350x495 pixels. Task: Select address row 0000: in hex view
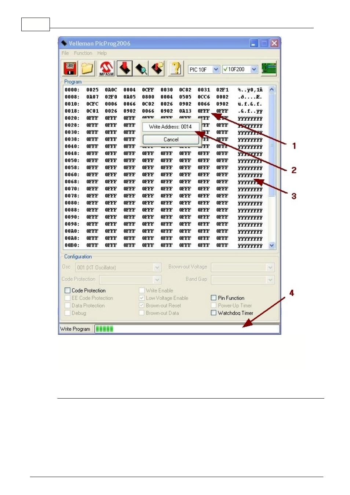(72, 90)
